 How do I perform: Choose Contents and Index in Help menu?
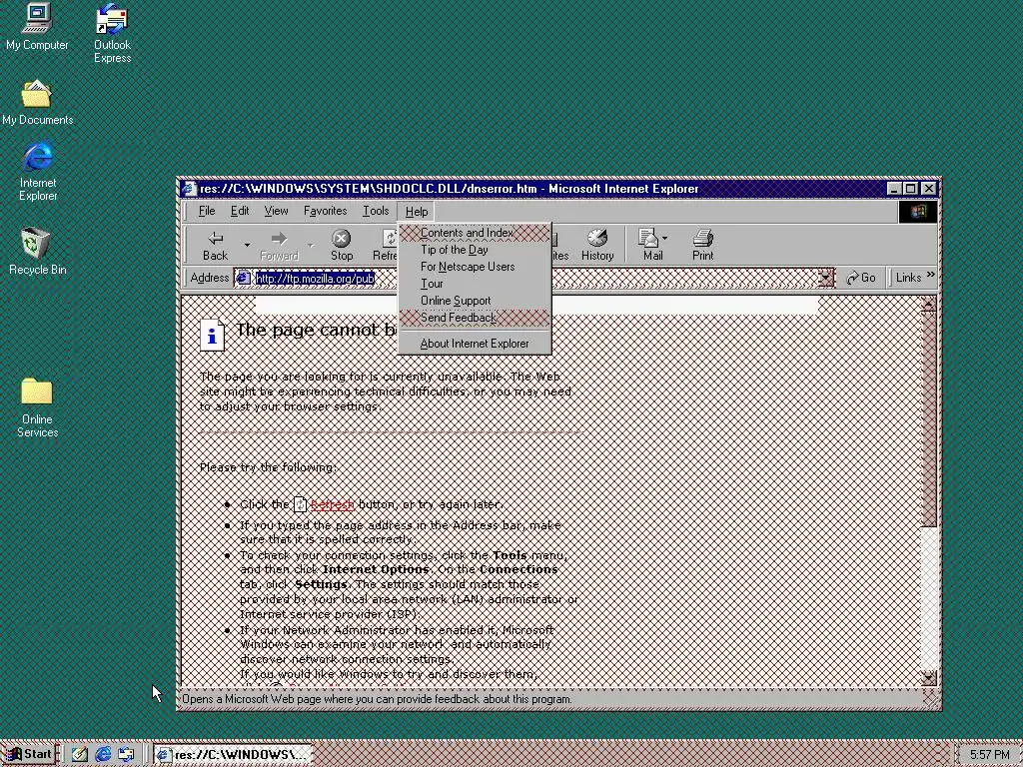click(x=475, y=233)
